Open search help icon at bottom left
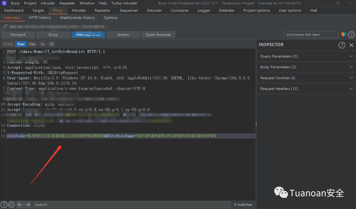Screen dimensions: 356x209 click(x=4, y=205)
